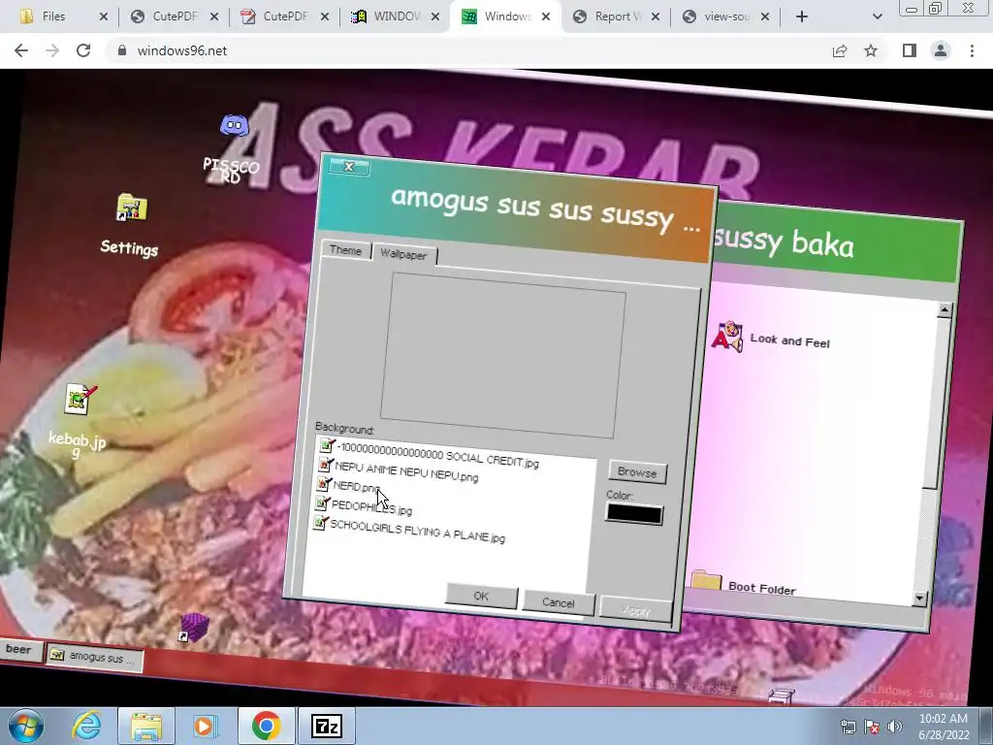Click scroll up arrow in sussy baka window

pos(945,309)
